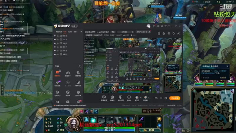Click the shop icon above the preview
Image resolution: width=236 pixels, height=133 pixels.
click(159, 33)
